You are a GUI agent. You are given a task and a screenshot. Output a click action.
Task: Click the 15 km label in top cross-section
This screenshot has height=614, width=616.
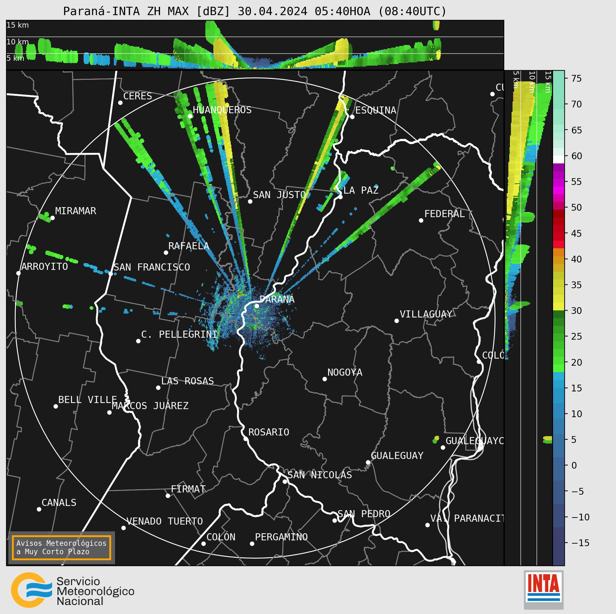point(18,25)
